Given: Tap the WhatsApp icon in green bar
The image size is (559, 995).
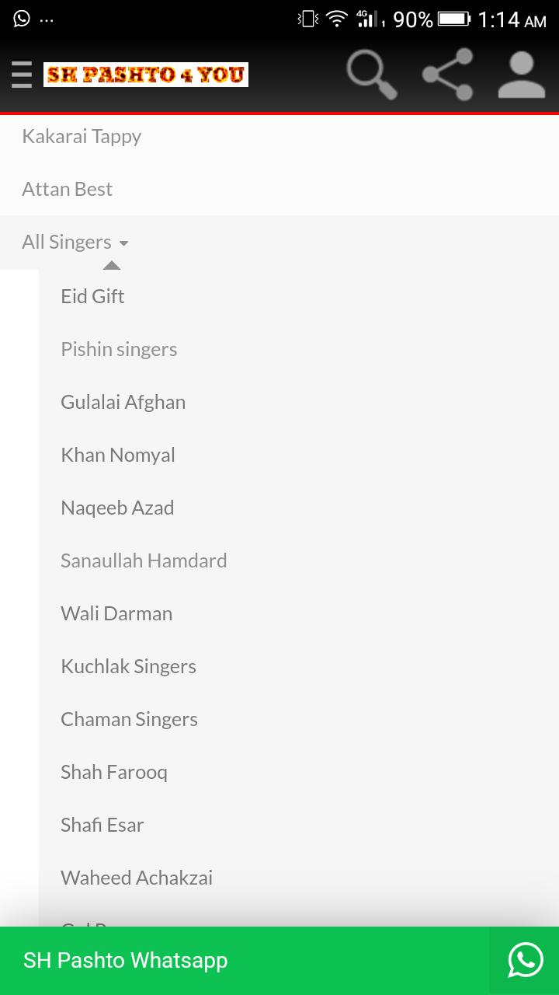Looking at the screenshot, I should click(x=525, y=960).
